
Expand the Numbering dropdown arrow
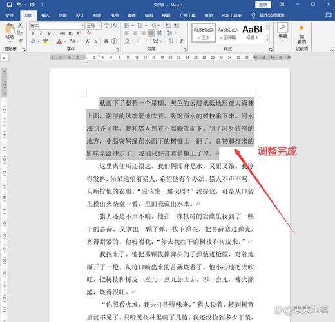pyautogui.click(x=146, y=26)
